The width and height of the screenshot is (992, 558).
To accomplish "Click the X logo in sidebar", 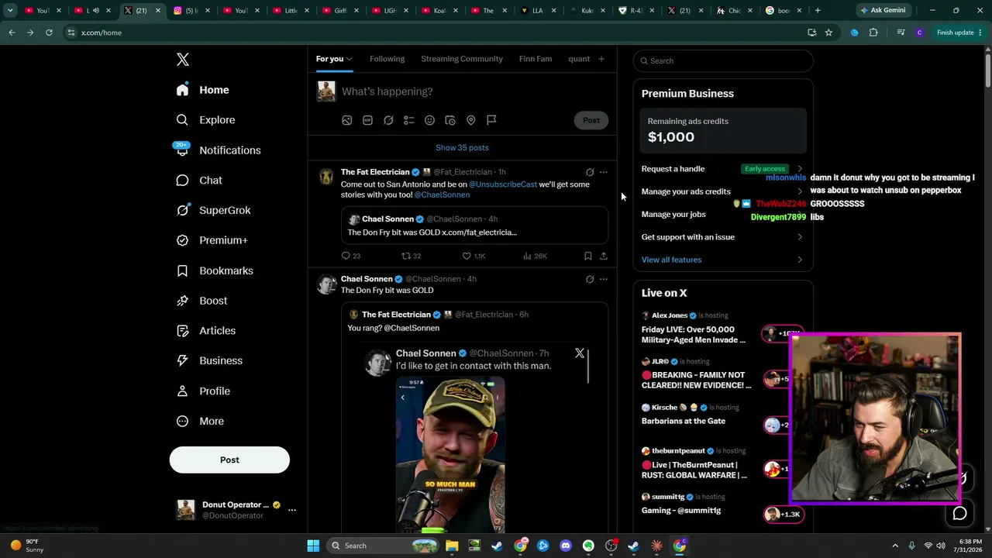I will [x=183, y=60].
